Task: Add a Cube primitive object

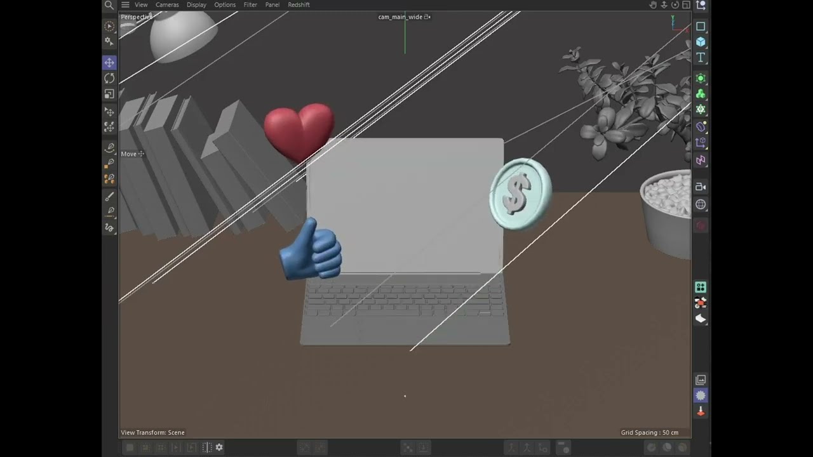Action: pyautogui.click(x=701, y=42)
